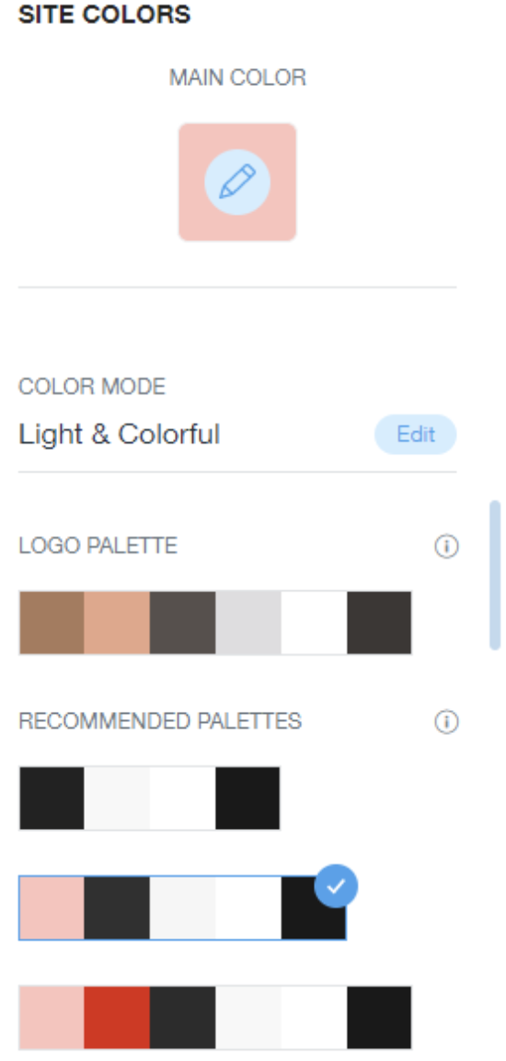The height and width of the screenshot is (1061, 506).
Task: Click the light gray swatch in Logo Palette
Action: click(247, 623)
